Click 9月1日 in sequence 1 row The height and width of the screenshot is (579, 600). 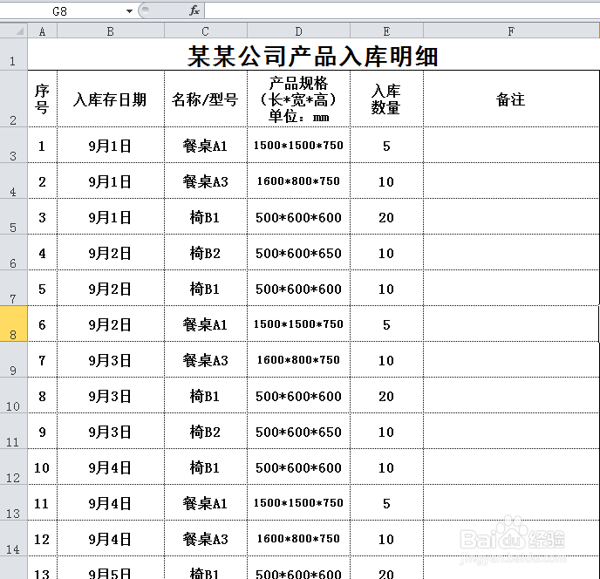(111, 146)
